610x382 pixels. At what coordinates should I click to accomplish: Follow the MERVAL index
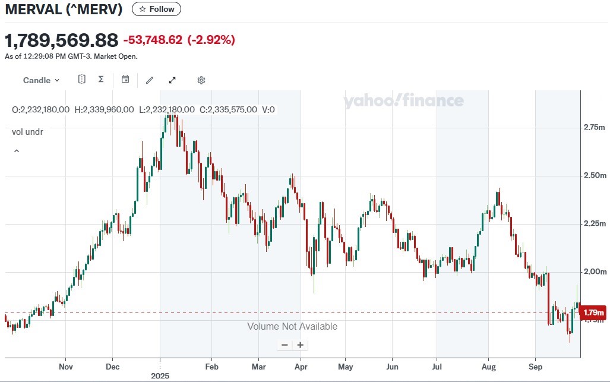point(157,9)
